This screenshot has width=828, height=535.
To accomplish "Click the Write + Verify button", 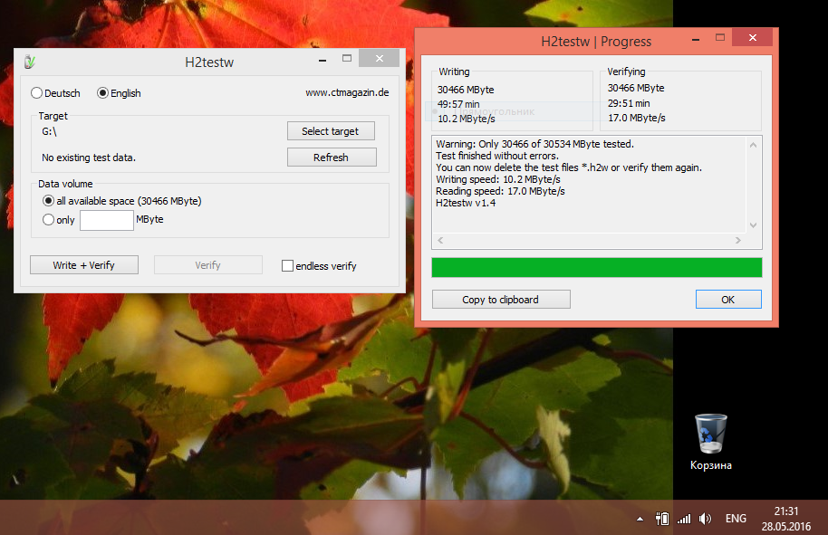I will coord(83,265).
